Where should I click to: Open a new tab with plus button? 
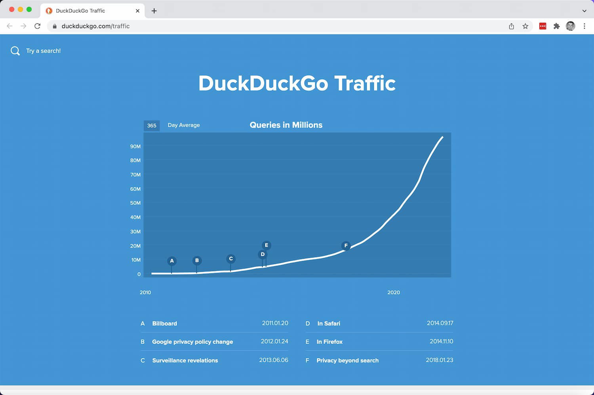tap(154, 11)
